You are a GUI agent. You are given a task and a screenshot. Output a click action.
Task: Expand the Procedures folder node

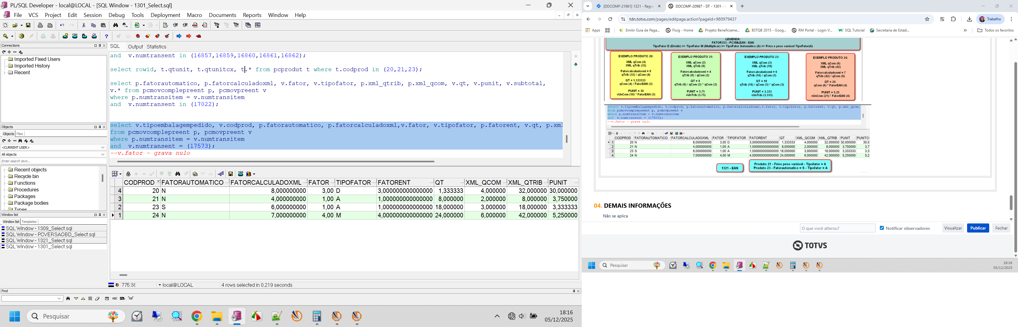click(x=4, y=190)
